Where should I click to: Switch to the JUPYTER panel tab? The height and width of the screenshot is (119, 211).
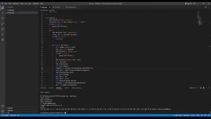coord(67,88)
